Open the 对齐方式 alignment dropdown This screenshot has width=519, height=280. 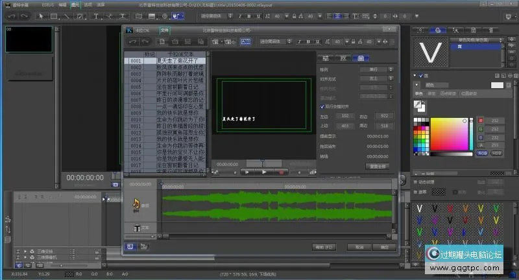pos(376,78)
